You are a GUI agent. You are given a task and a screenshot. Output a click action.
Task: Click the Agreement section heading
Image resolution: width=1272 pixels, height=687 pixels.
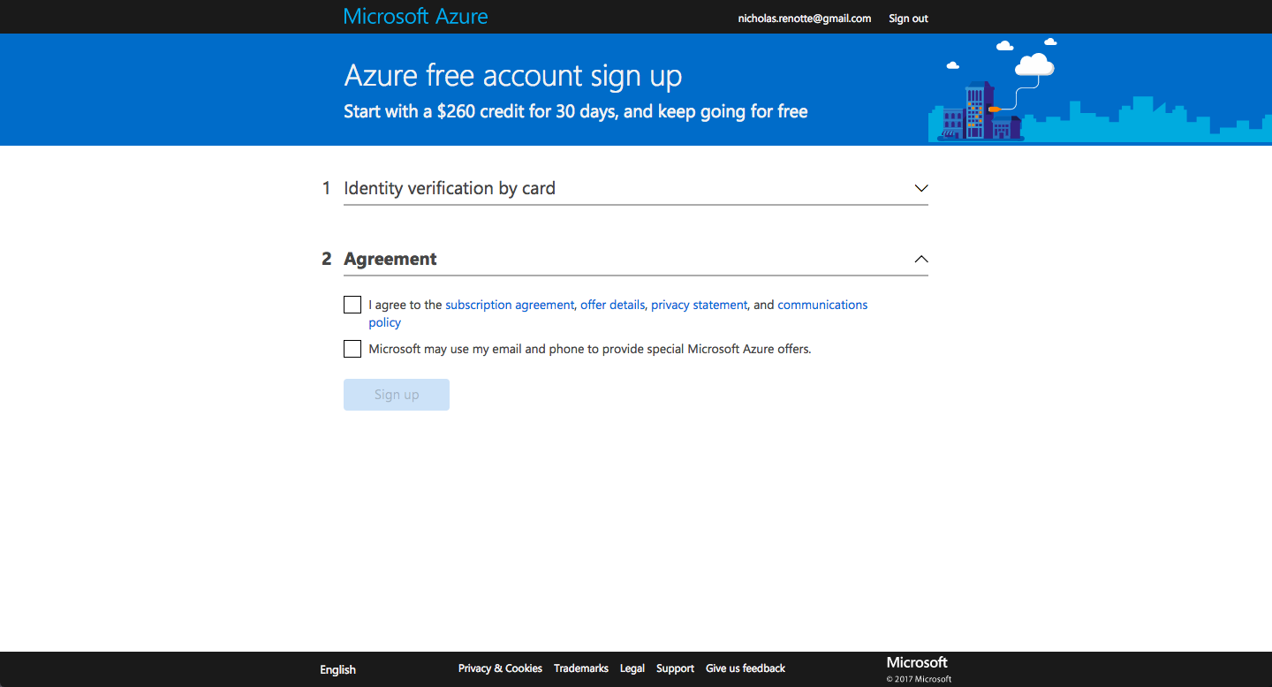(x=390, y=259)
